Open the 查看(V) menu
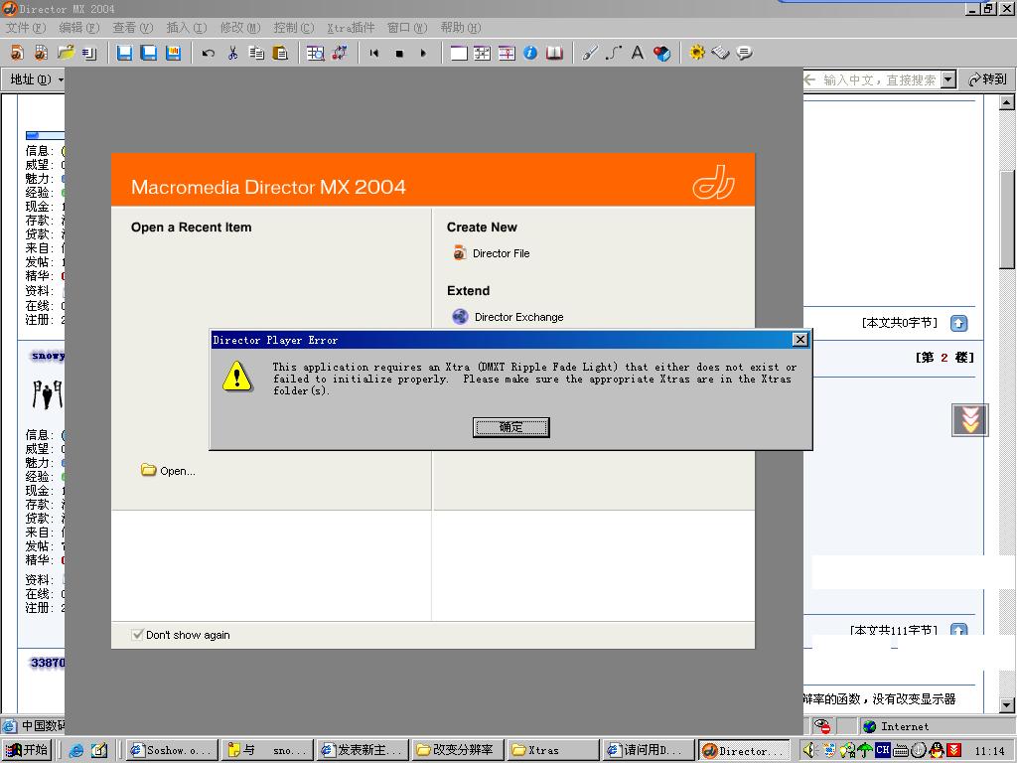This screenshot has width=1017, height=763. 132,27
